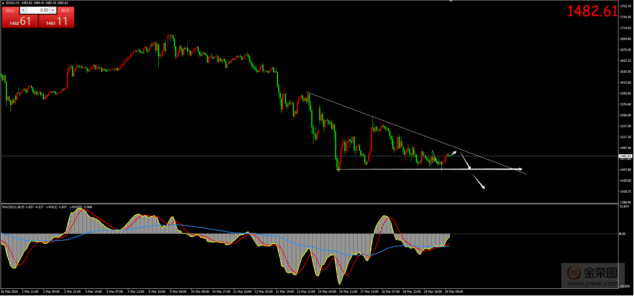The width and height of the screenshot is (634, 296).
Task: Click the 1418.75 price axis label
Action: pyautogui.click(x=625, y=192)
